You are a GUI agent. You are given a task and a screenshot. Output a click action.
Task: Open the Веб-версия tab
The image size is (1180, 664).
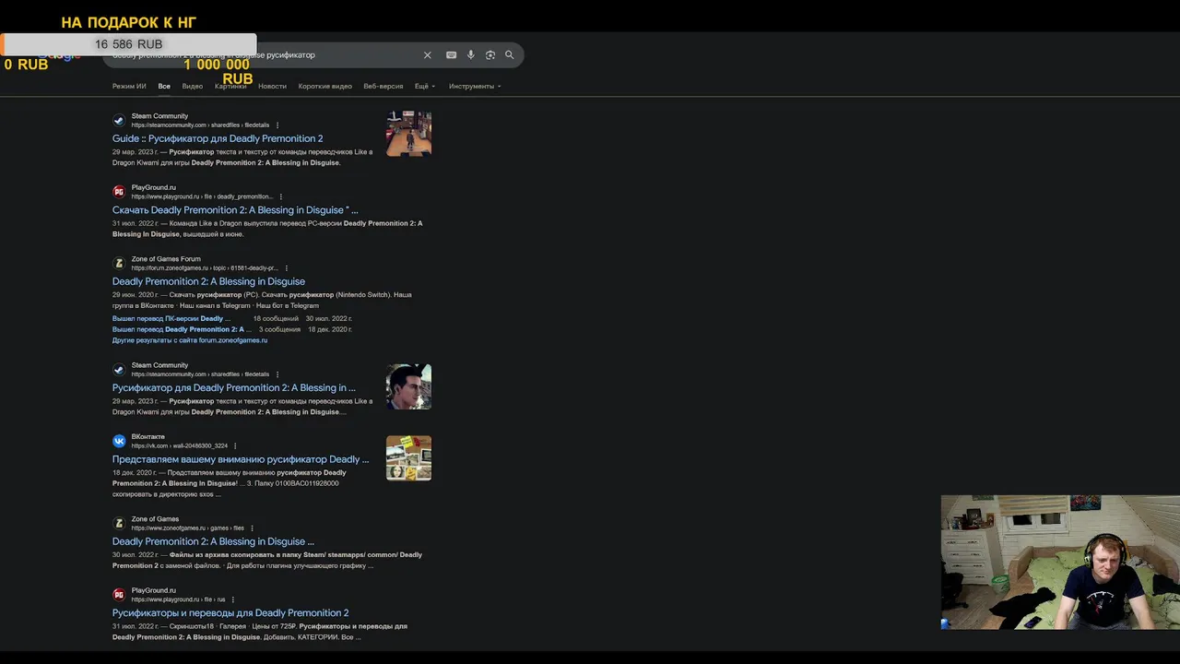click(383, 86)
